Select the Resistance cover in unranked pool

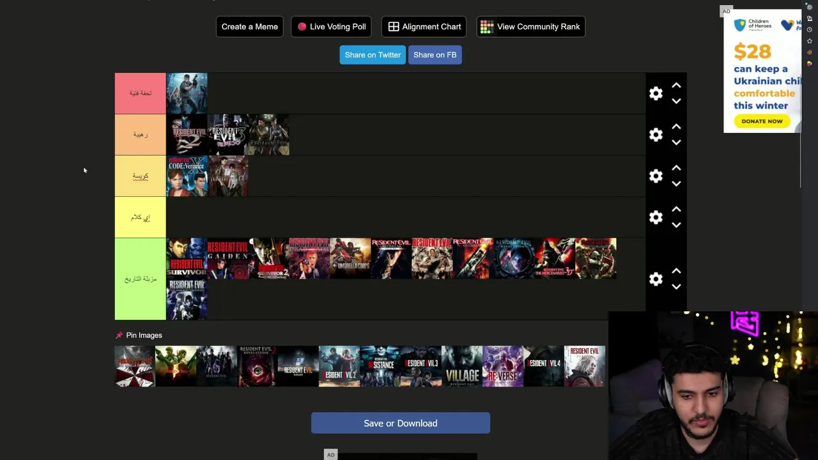[x=380, y=367]
